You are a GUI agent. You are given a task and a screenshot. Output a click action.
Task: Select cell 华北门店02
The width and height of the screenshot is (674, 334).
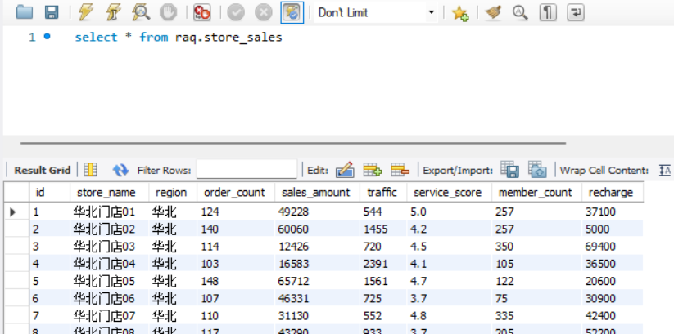point(109,229)
